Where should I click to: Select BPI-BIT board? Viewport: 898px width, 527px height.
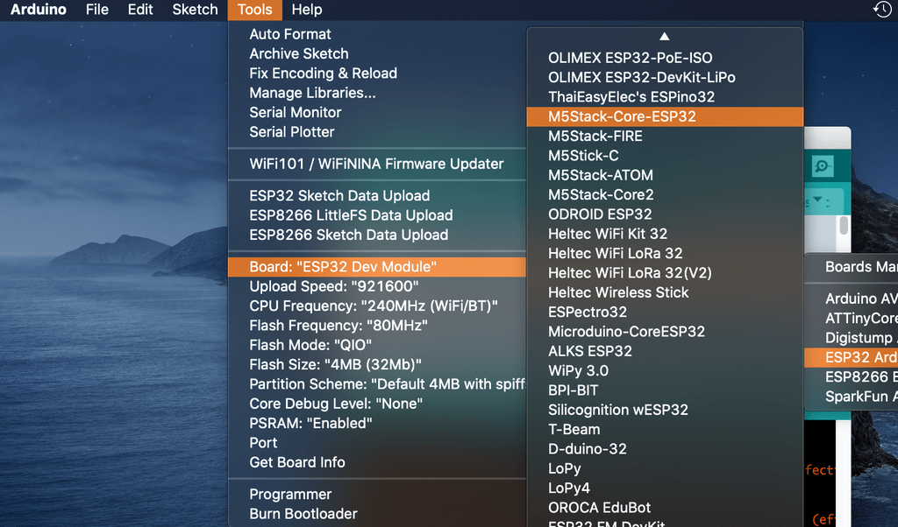click(x=665, y=390)
